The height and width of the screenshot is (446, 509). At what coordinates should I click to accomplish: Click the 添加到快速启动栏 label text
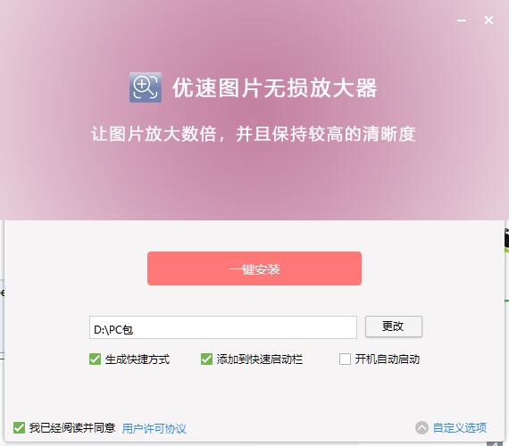[260, 359]
